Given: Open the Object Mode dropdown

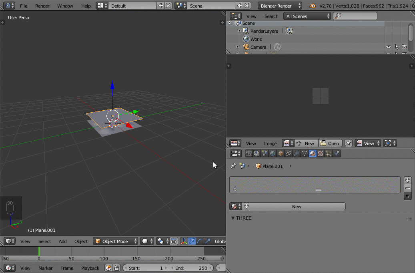Looking at the screenshot, I should pyautogui.click(x=115, y=241).
